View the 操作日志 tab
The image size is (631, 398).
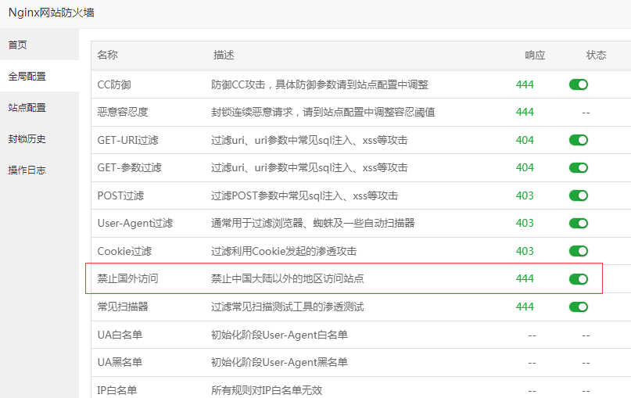(x=39, y=170)
